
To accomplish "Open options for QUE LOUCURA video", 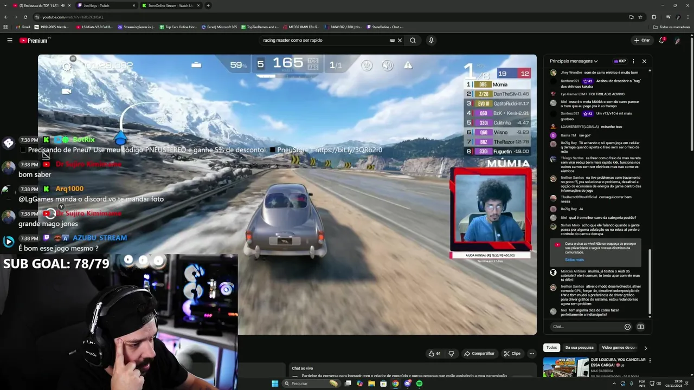I will click(650, 360).
